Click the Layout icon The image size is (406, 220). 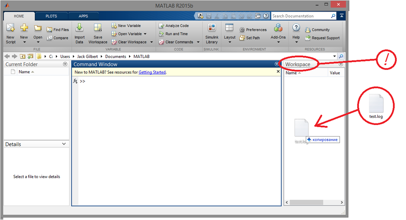(x=229, y=28)
